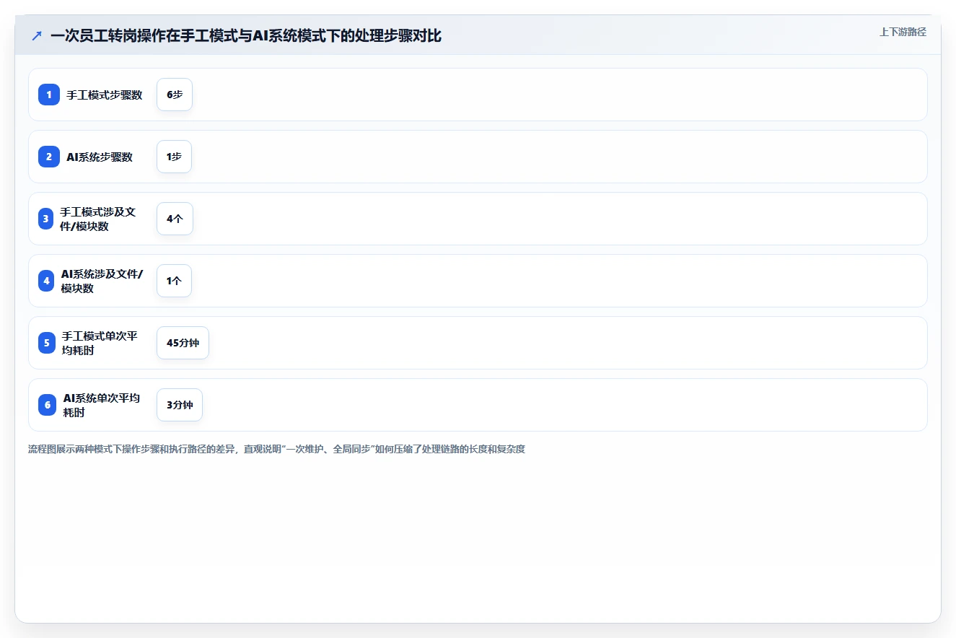This screenshot has height=638, width=956.
Task: Click the footnote starting with 流程图展示
Action: [276, 449]
